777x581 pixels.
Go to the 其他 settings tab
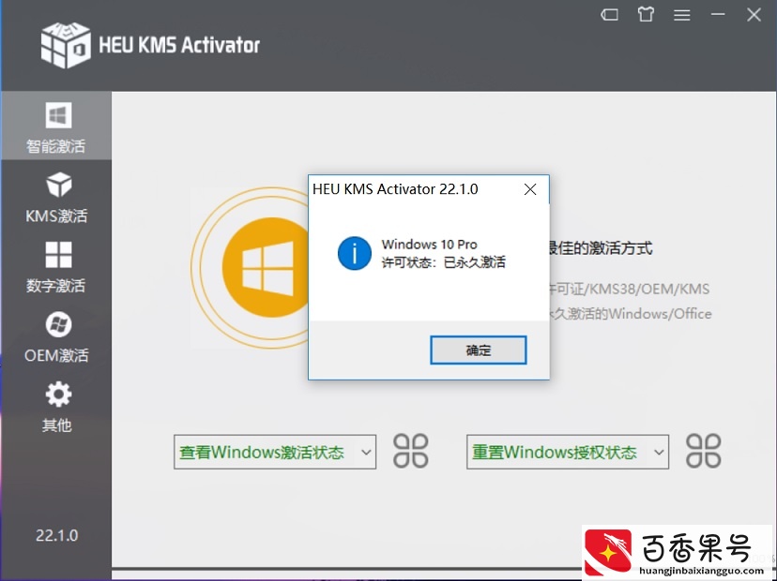tap(56, 407)
